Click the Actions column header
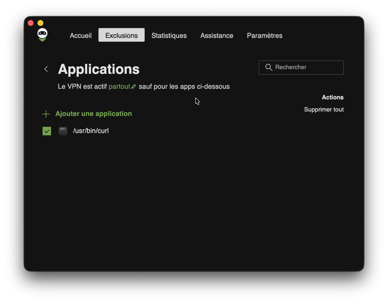 point(332,97)
